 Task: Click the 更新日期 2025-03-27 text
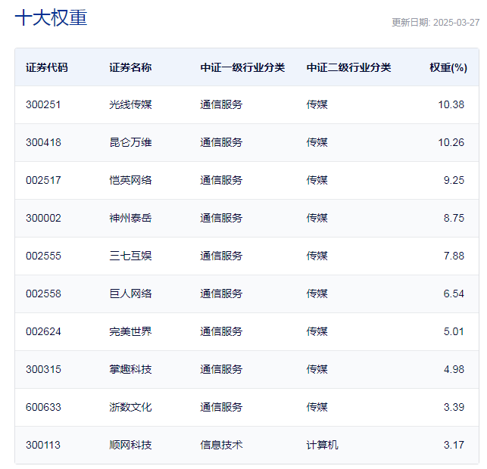tap(435, 23)
